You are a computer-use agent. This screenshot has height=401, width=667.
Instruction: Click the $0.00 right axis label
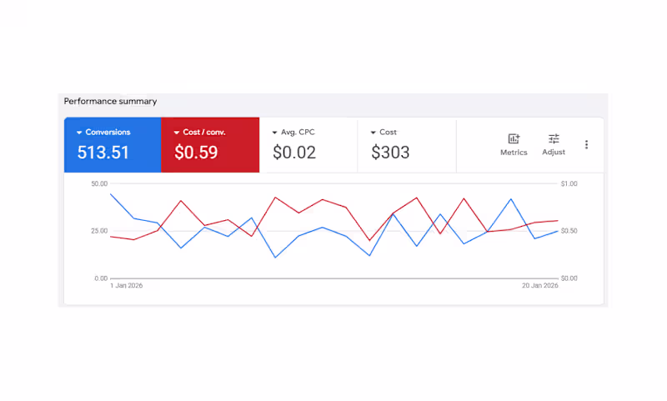569,278
